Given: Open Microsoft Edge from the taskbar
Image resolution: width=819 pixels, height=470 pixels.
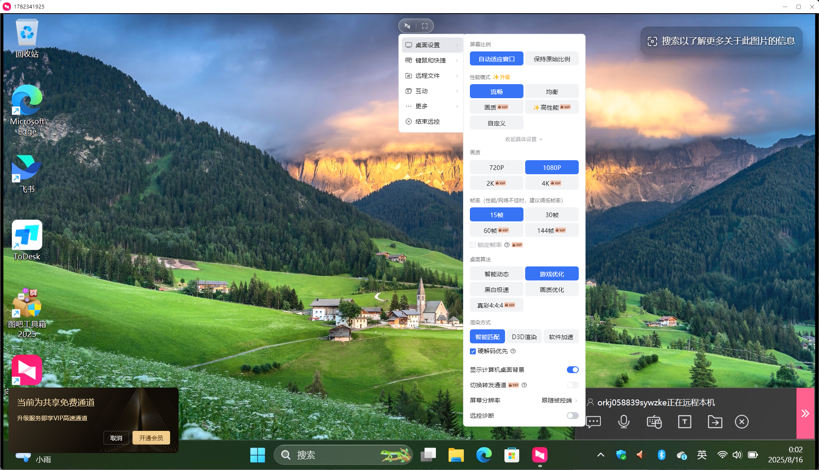Looking at the screenshot, I should 484,455.
